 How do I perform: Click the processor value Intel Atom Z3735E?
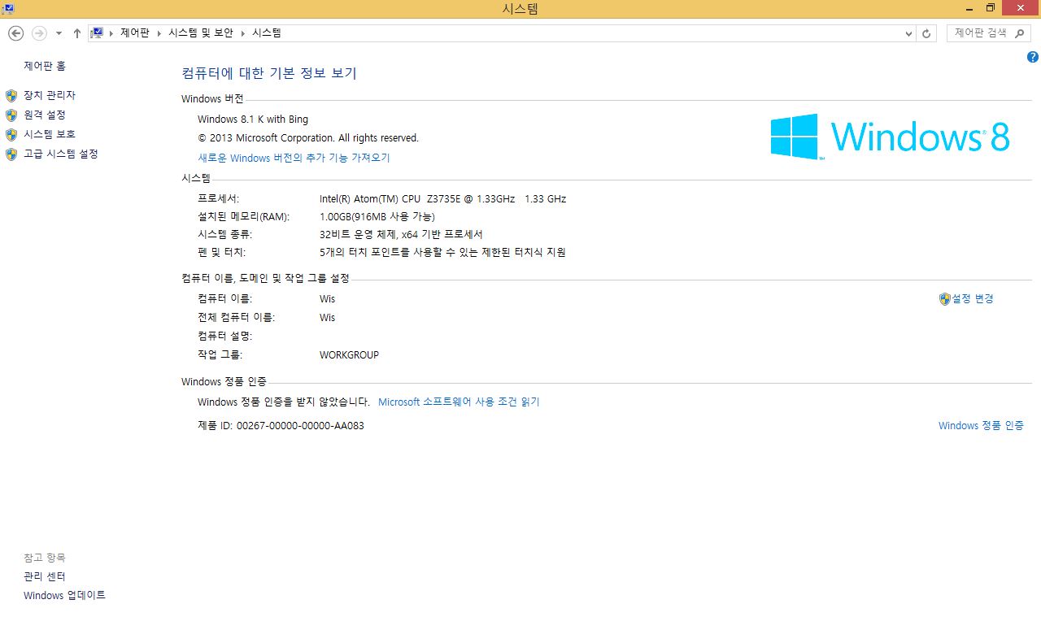[x=442, y=198]
